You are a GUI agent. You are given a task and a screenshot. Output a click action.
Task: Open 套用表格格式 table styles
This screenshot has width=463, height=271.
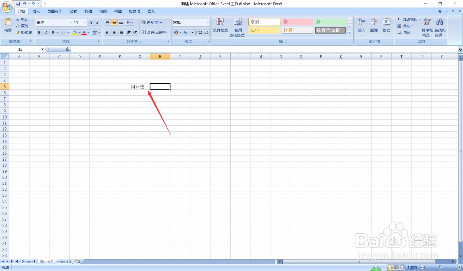point(238,27)
